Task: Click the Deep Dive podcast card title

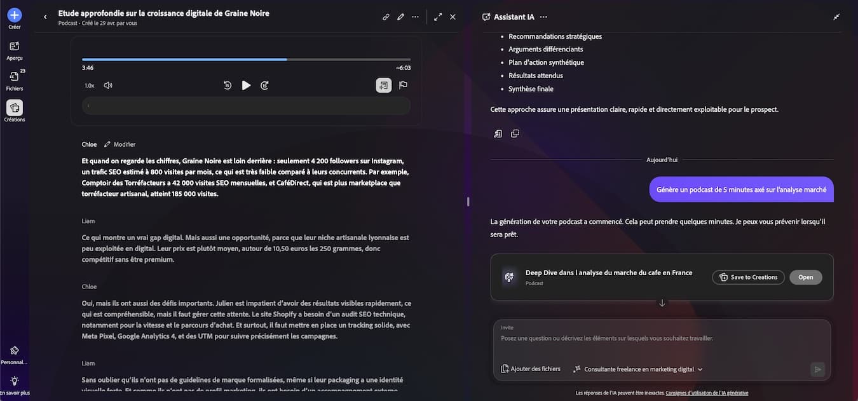Action: [609, 273]
